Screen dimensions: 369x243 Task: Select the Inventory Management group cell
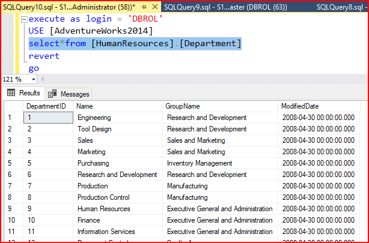[x=199, y=163]
